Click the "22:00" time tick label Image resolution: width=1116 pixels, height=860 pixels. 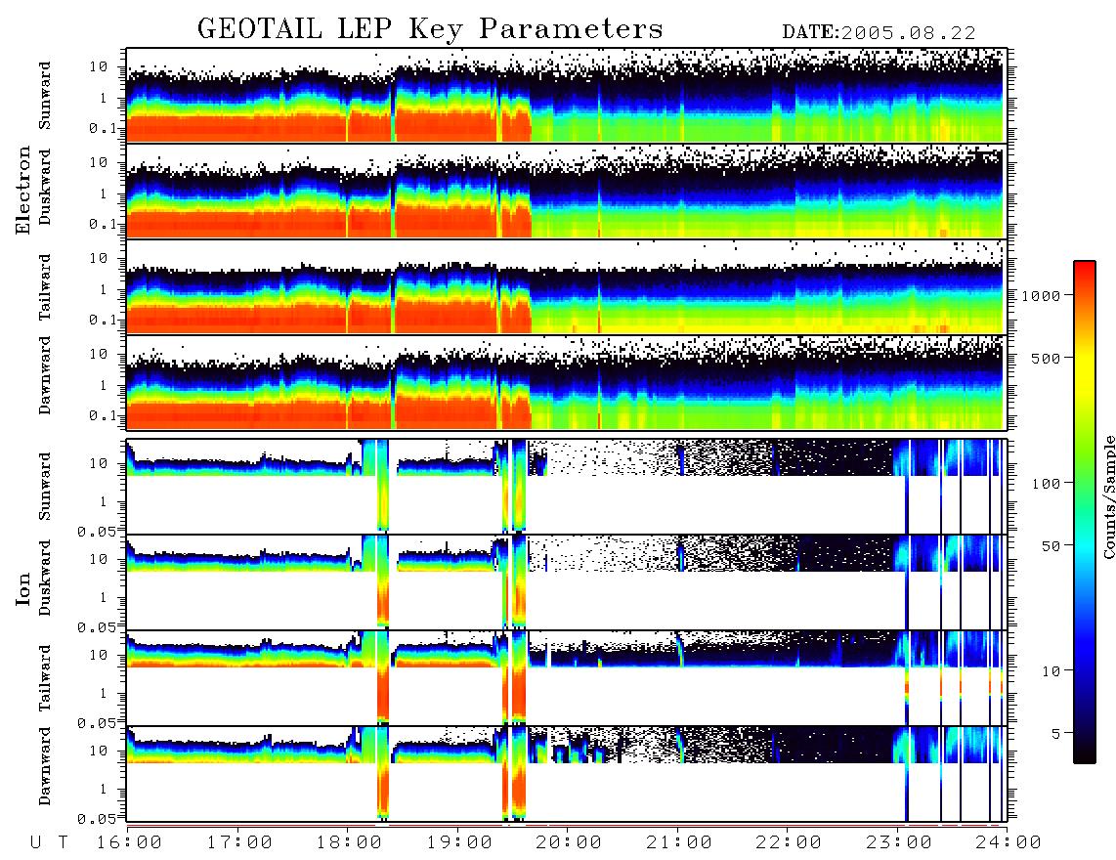pos(789,843)
